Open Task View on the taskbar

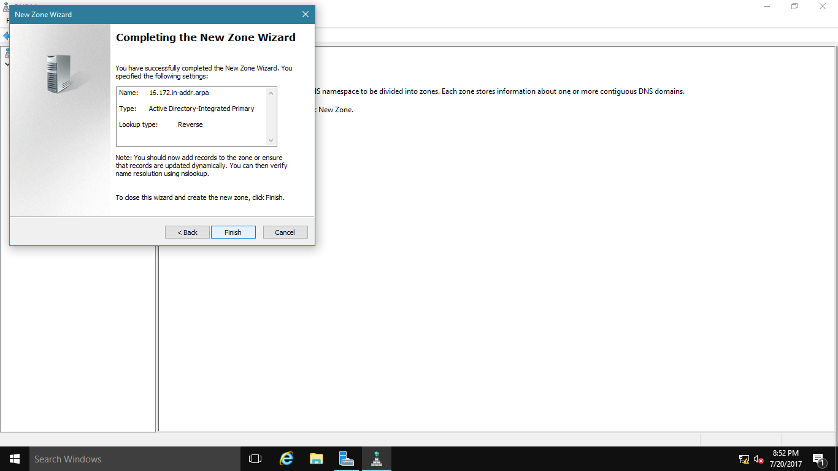[x=255, y=459]
